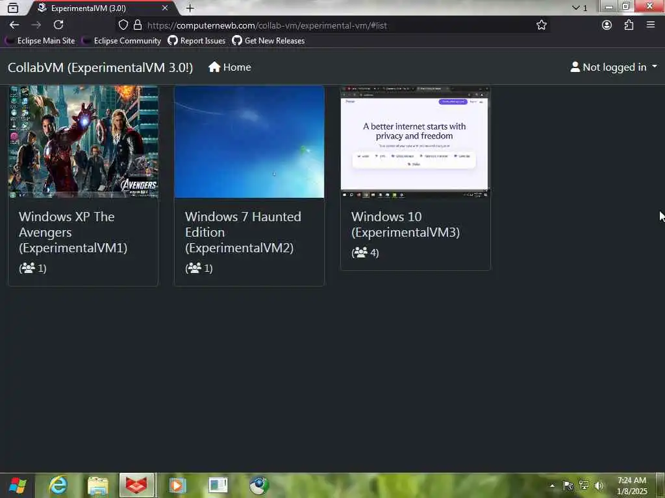Click the users icon on ExperimentalVM1 card
Viewport: 665px width, 498px height.
point(28,268)
